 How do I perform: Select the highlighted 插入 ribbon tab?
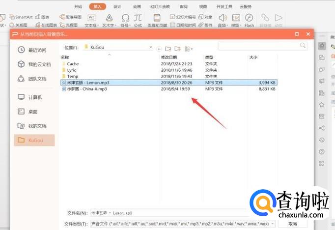click(97, 6)
